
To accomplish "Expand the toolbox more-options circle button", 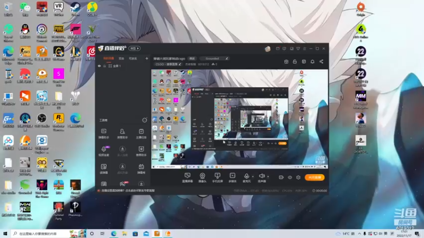I will point(144,120).
